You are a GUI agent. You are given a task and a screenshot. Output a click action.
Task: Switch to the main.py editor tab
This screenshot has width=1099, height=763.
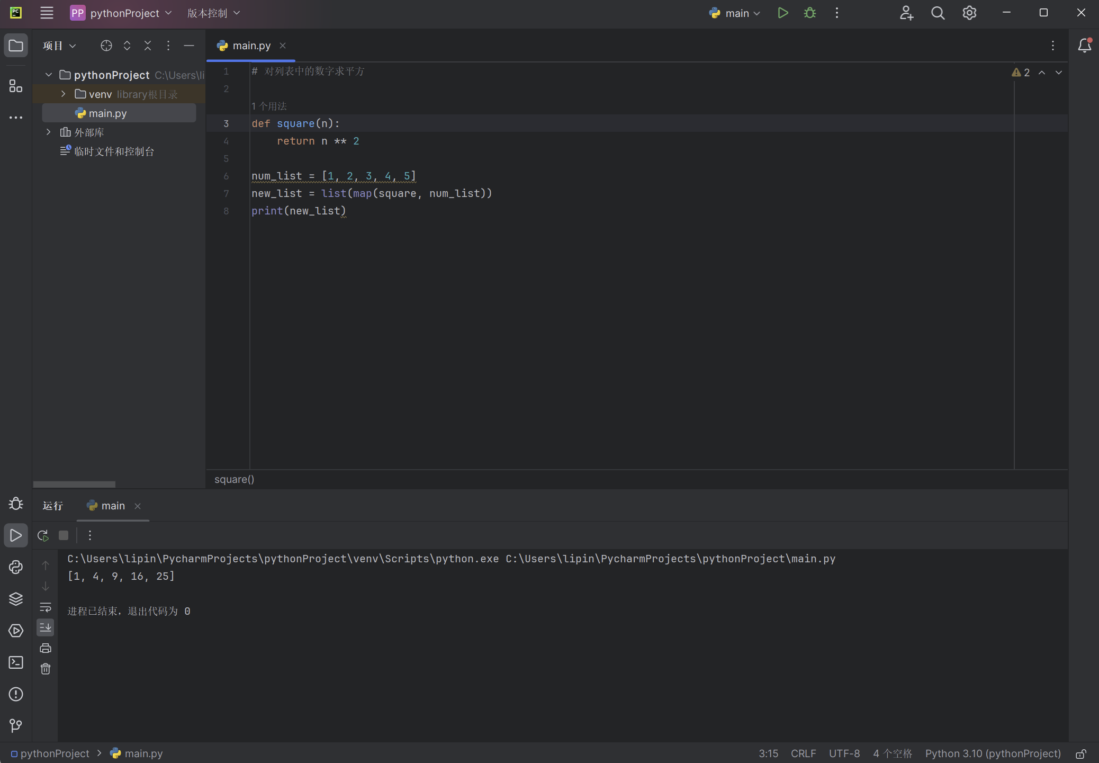251,46
